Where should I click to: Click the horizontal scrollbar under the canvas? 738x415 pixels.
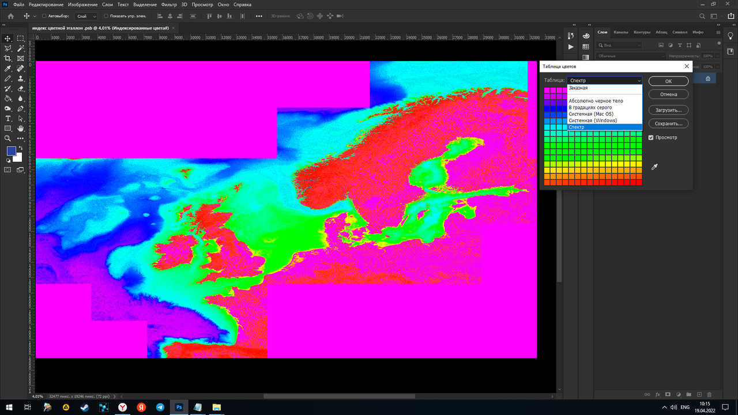(x=339, y=397)
